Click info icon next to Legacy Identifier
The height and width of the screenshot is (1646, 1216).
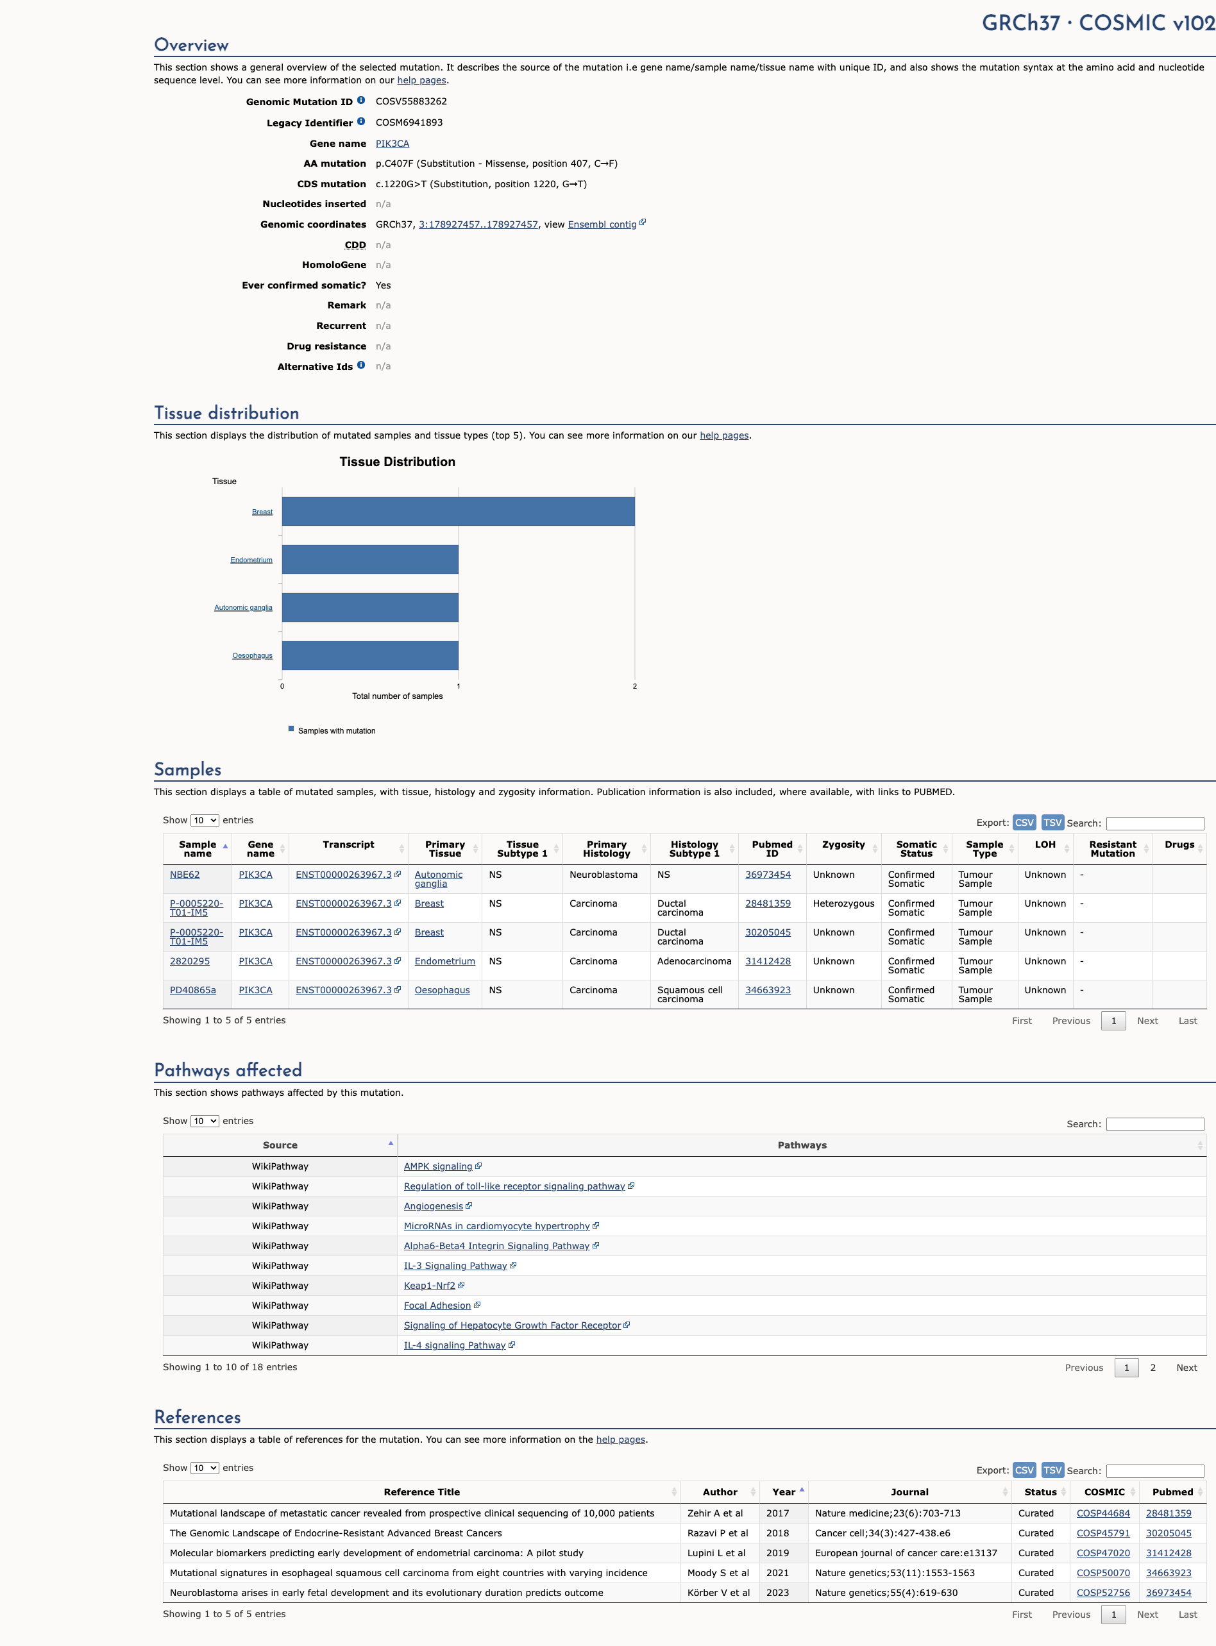(360, 121)
